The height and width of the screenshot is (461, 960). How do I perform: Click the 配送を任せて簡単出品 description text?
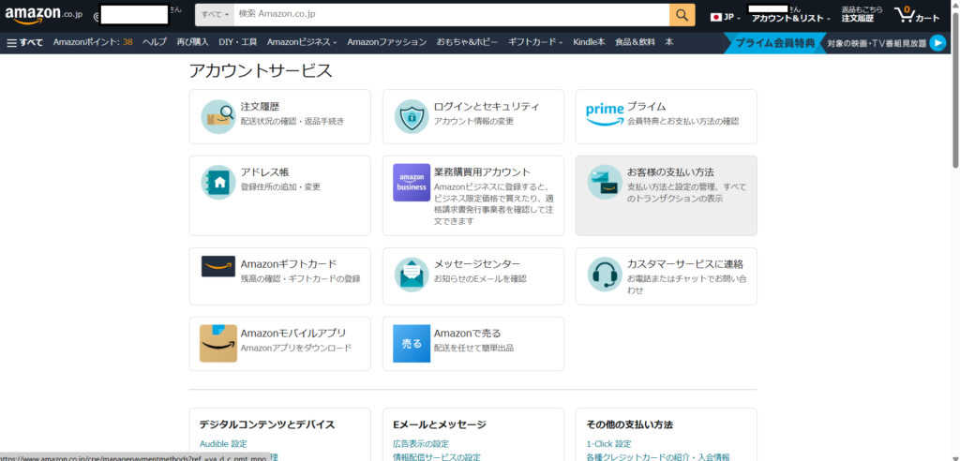point(473,349)
